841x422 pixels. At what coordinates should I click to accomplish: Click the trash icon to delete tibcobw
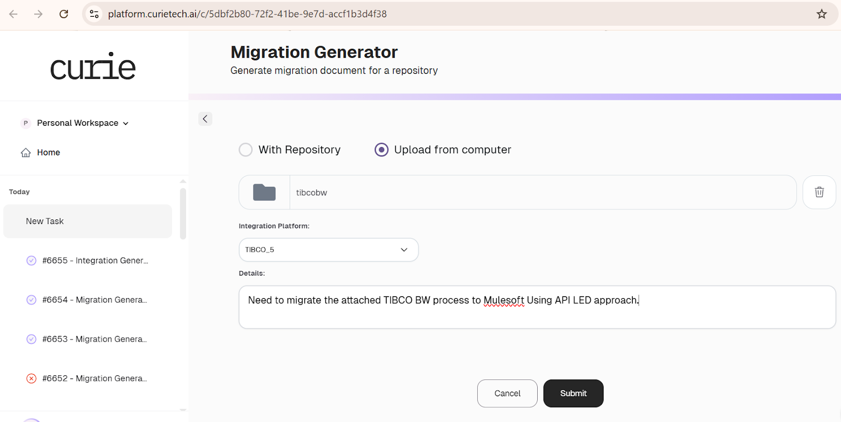(x=819, y=192)
